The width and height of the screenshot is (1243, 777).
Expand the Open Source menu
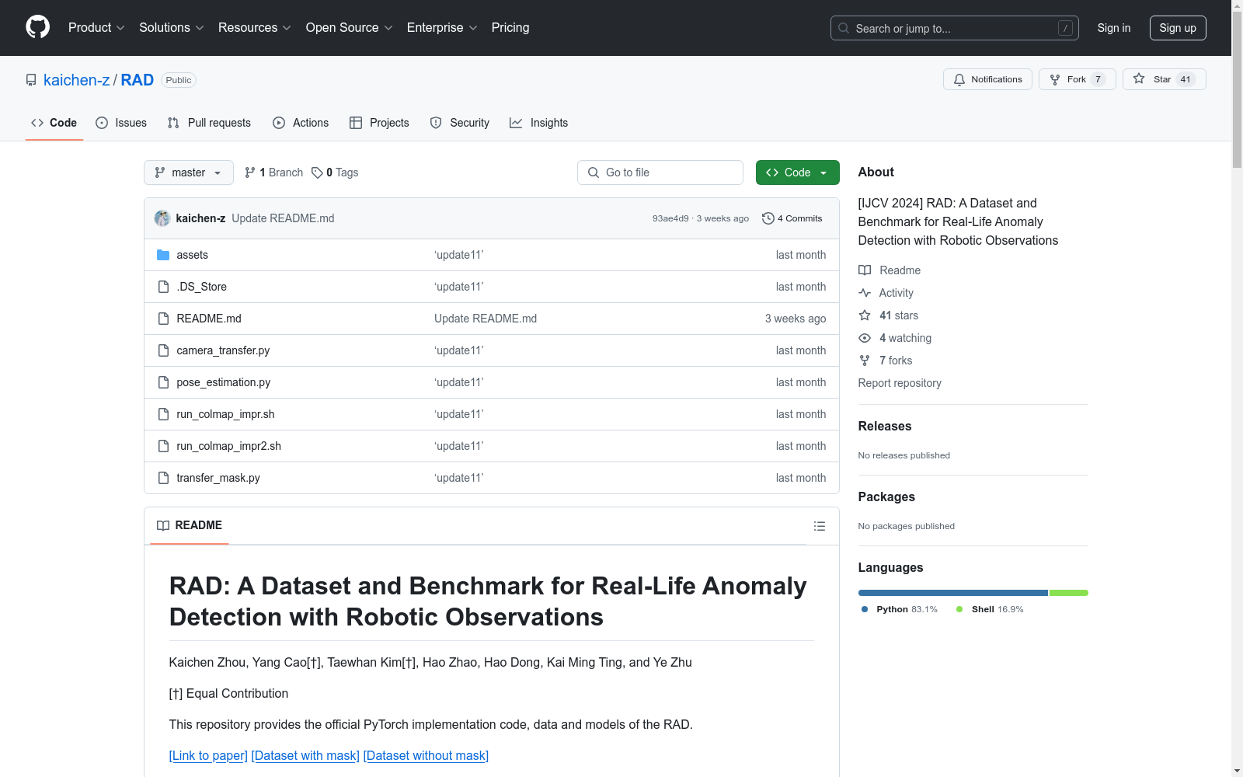(x=350, y=27)
